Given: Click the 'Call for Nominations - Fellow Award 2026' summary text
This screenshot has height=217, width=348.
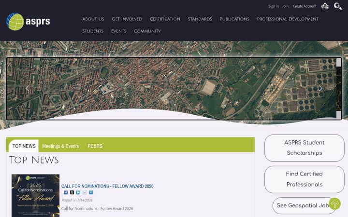Looking at the screenshot, I should [x=97, y=209].
